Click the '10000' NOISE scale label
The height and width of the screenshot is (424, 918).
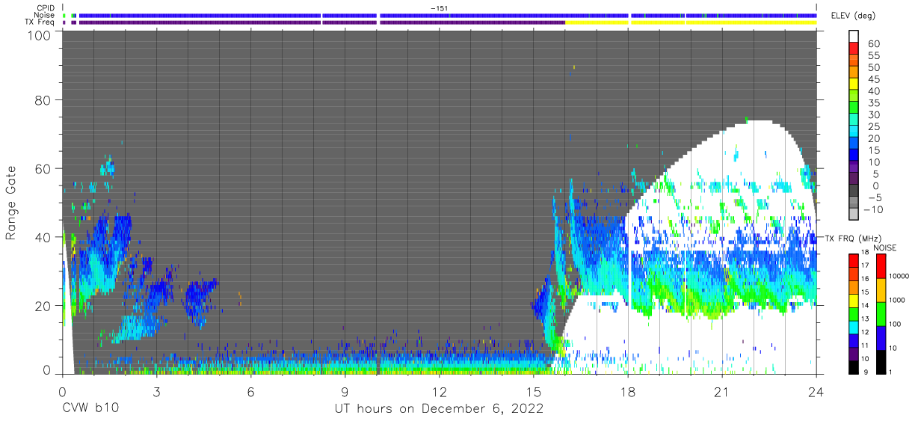pyautogui.click(x=901, y=276)
